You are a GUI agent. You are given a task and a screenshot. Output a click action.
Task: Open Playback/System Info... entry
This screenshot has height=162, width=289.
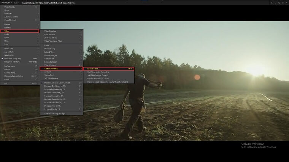(20, 76)
